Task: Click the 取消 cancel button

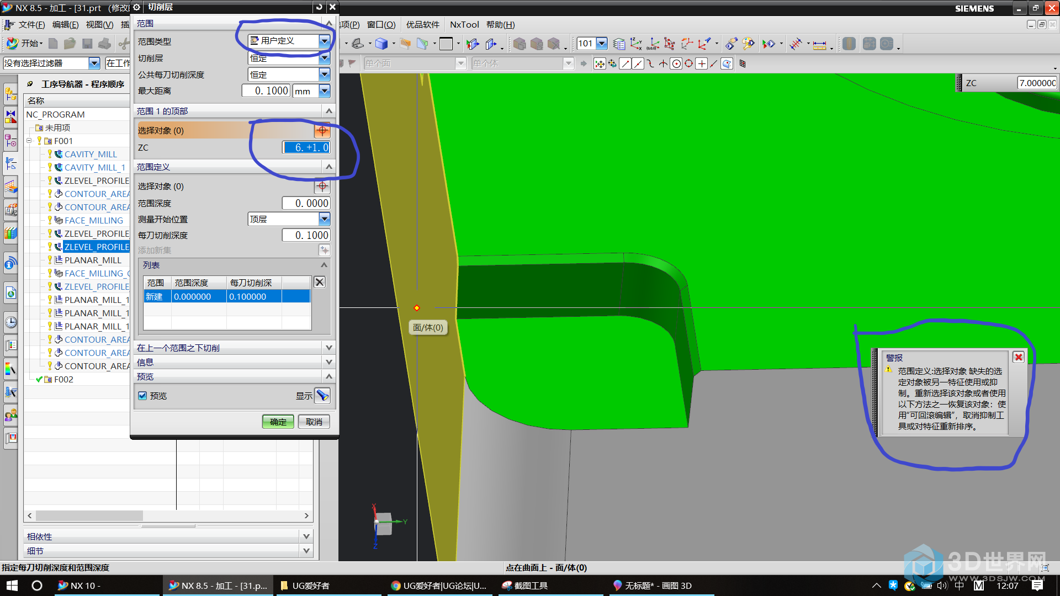Action: point(314,422)
